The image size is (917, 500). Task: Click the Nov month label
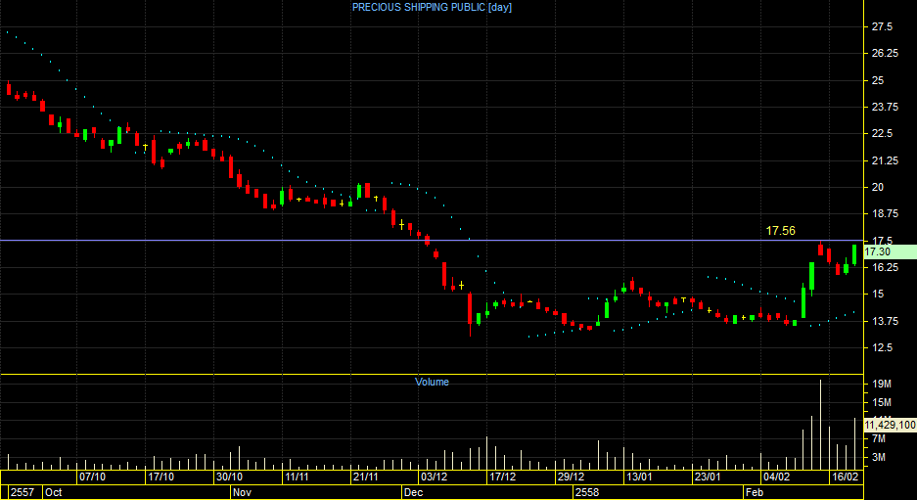[242, 492]
